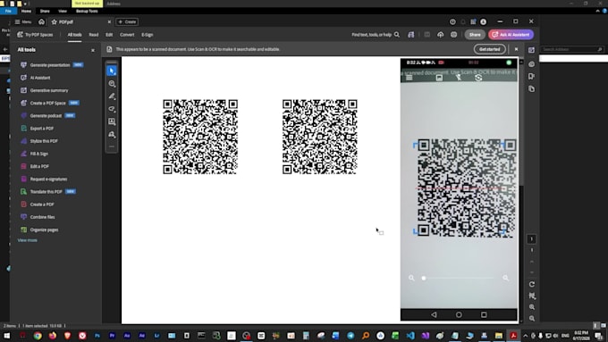The image size is (608, 342).
Task: Switch to the E-Sign tab
Action: 147,35
